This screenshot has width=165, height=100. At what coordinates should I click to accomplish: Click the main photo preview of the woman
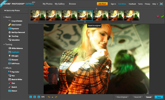click(x=97, y=59)
